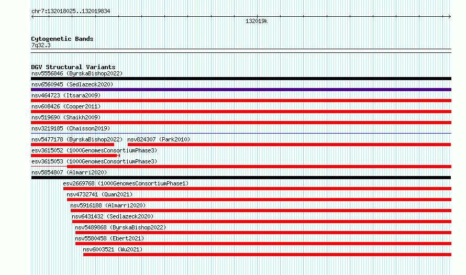
Task: Select the red esv2669768 variant bar
Action: pos(258,189)
